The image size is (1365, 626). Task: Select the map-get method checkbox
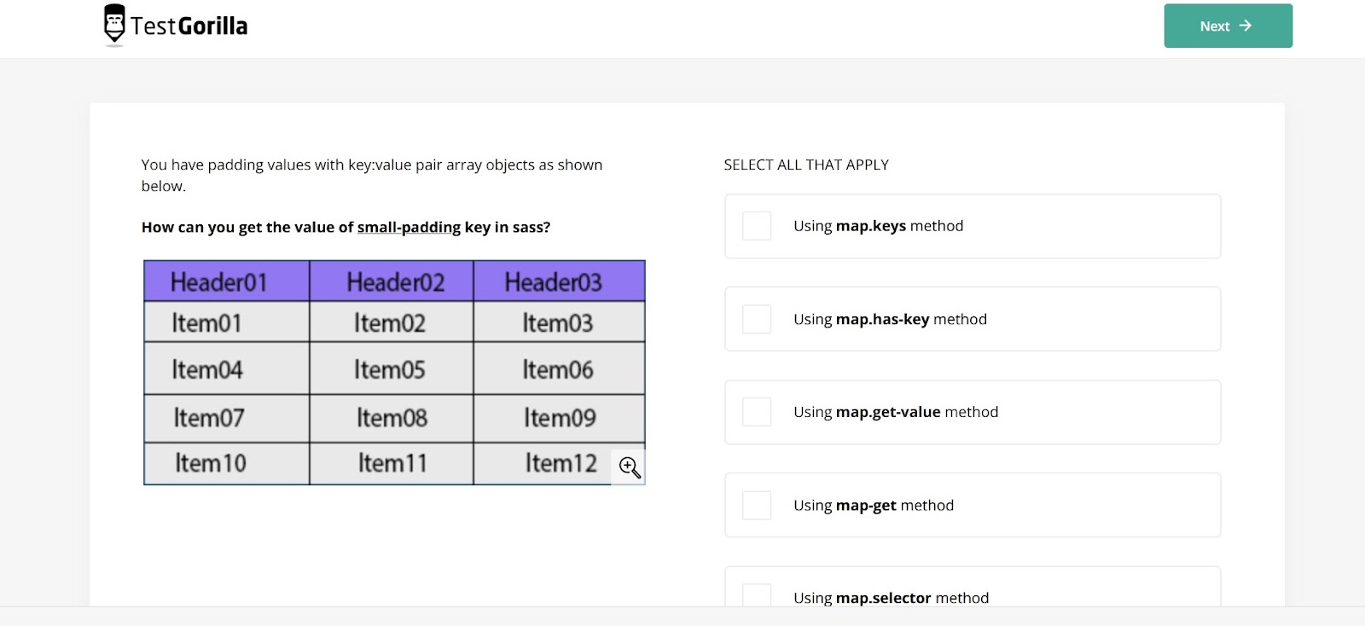[x=757, y=505]
